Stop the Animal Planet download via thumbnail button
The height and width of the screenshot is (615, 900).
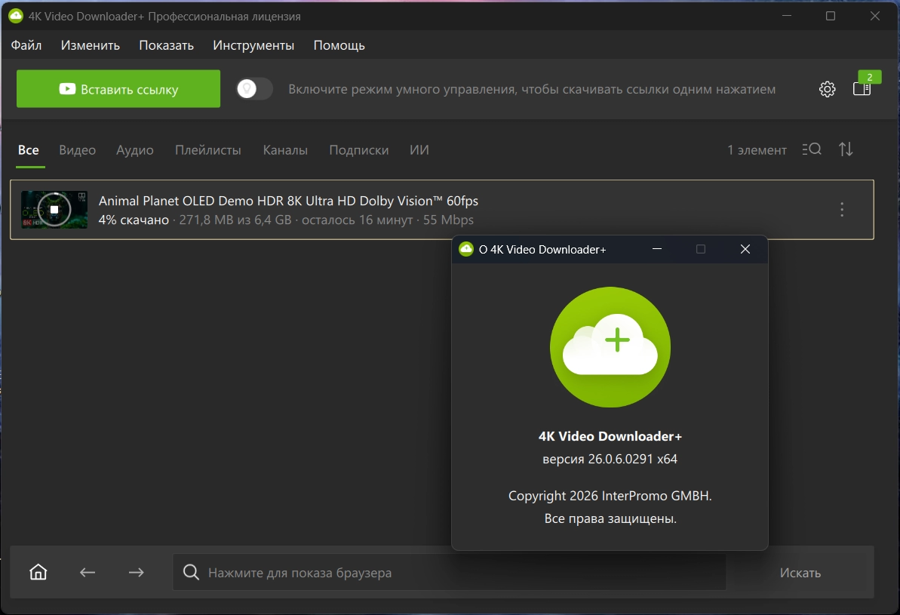click(x=54, y=210)
